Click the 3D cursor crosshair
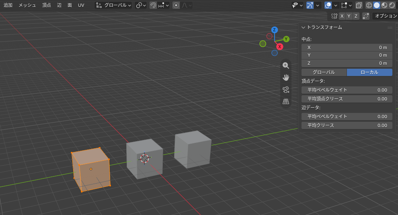Viewport: 398px width, 215px height. [x=144, y=158]
